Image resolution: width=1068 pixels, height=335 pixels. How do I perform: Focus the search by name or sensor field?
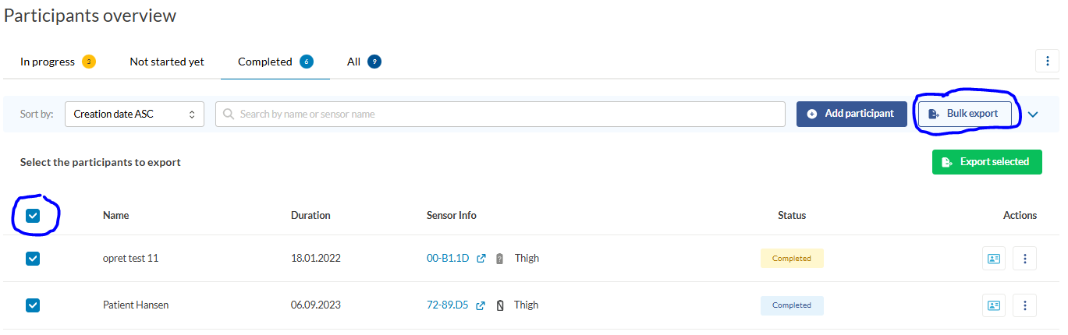pos(500,114)
